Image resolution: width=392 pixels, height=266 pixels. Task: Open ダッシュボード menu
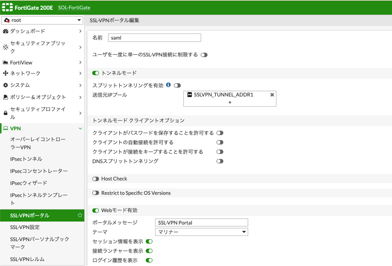tap(42, 31)
